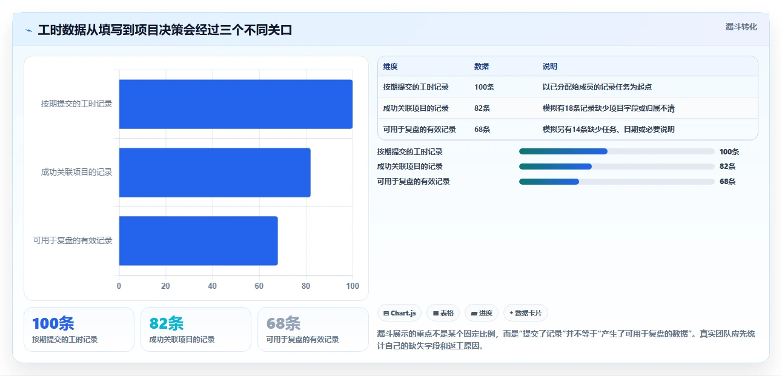The width and height of the screenshot is (782, 376).
Task: Click table cell 可用于复盘的有效记录
Action: 419,130
